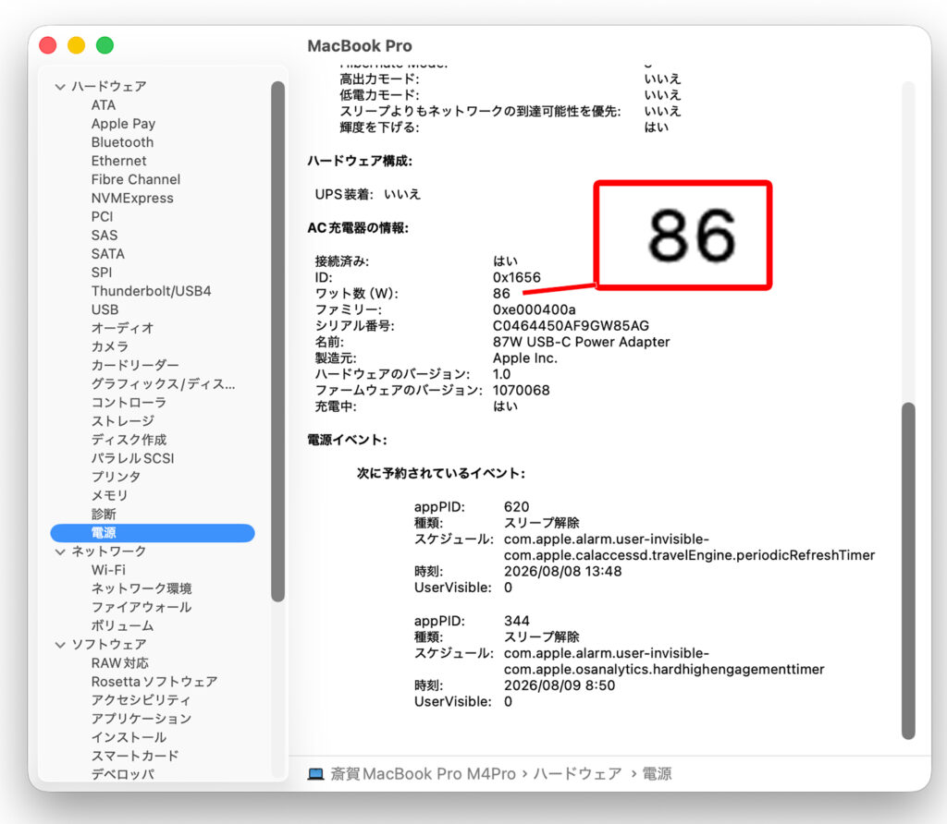The width and height of the screenshot is (947, 824).
Task: Select ディスク作成 item
Action: point(129,440)
